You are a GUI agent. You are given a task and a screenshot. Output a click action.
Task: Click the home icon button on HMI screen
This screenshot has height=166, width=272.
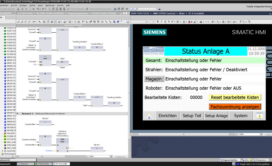coord(149,116)
